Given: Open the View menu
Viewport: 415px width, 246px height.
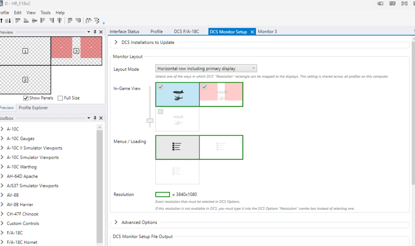Looking at the screenshot, I should [x=31, y=12].
